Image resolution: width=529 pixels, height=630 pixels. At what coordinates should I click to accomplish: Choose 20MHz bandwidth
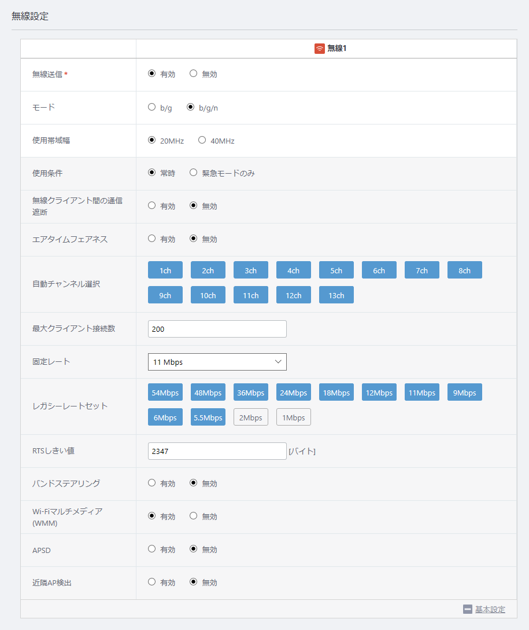click(151, 140)
